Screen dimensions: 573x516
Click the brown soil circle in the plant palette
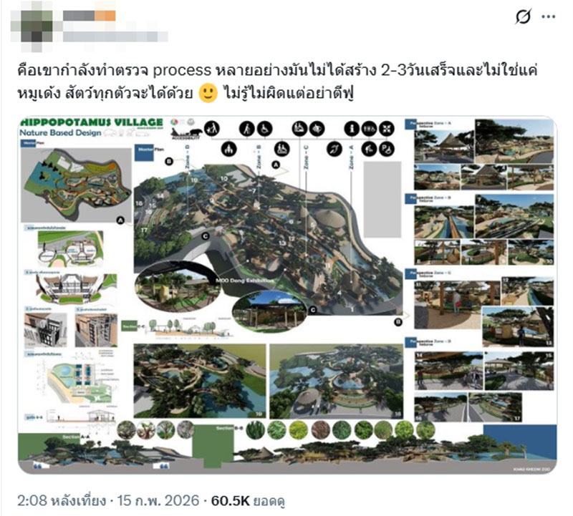click(320, 430)
